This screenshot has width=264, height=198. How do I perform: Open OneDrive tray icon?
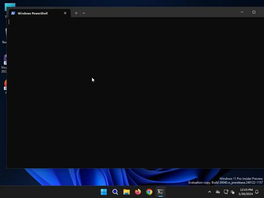click(x=218, y=192)
